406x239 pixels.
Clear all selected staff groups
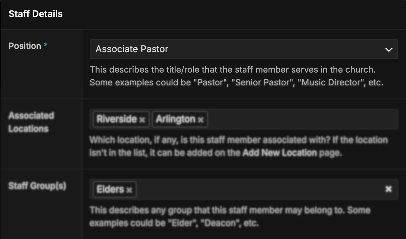coord(388,189)
